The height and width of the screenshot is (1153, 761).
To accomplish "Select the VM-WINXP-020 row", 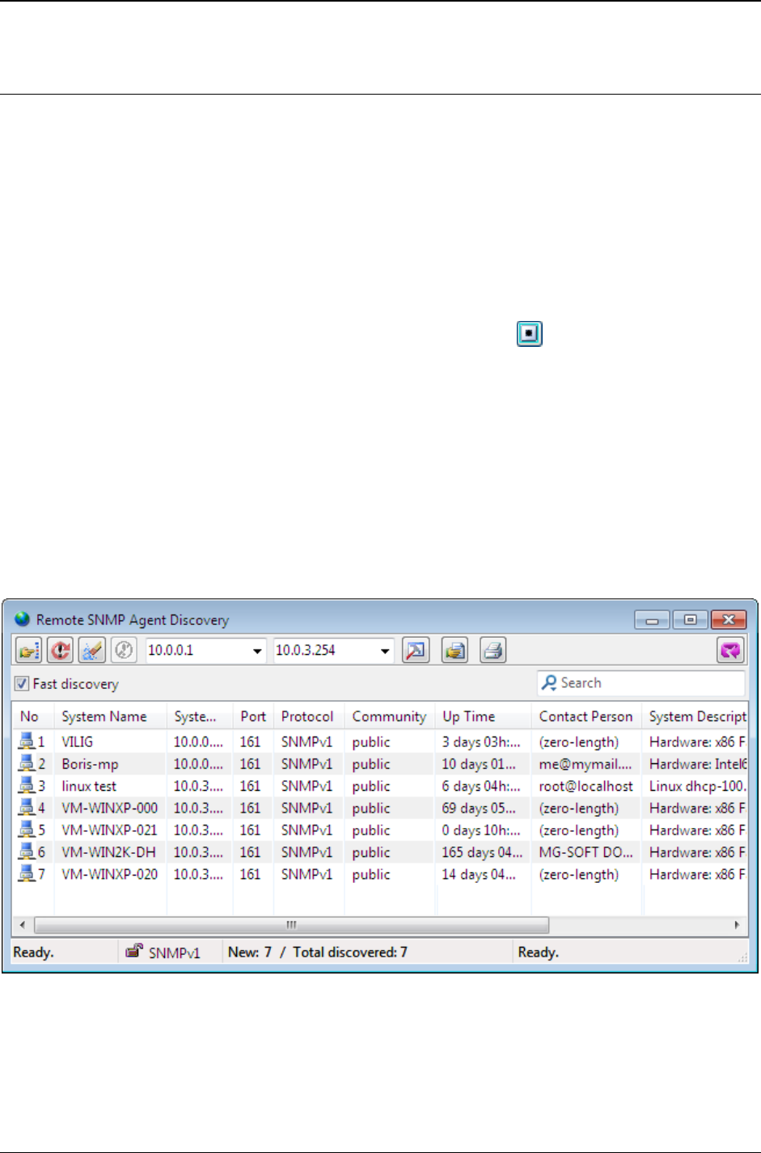I will tap(380, 874).
